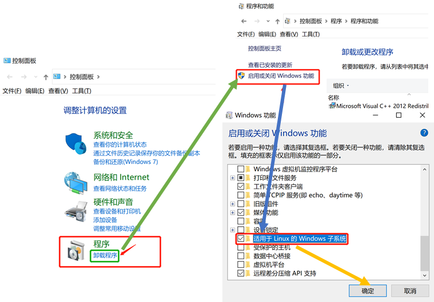Click Control Panel icon in address bar
The width and height of the screenshot is (434, 302).
click(57, 76)
